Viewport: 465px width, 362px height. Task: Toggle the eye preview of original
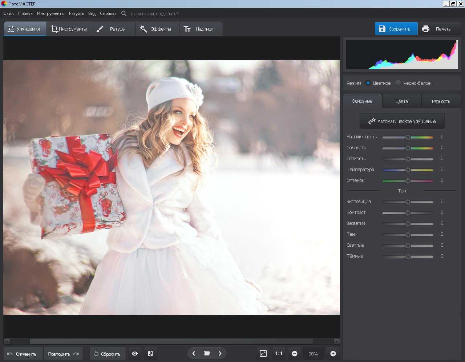click(x=135, y=354)
